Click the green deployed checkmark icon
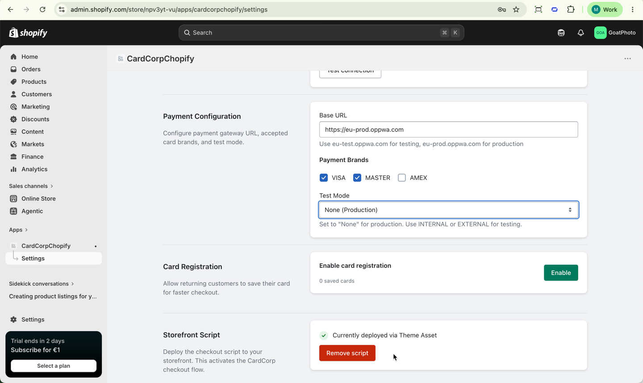643x383 pixels. [x=324, y=335]
